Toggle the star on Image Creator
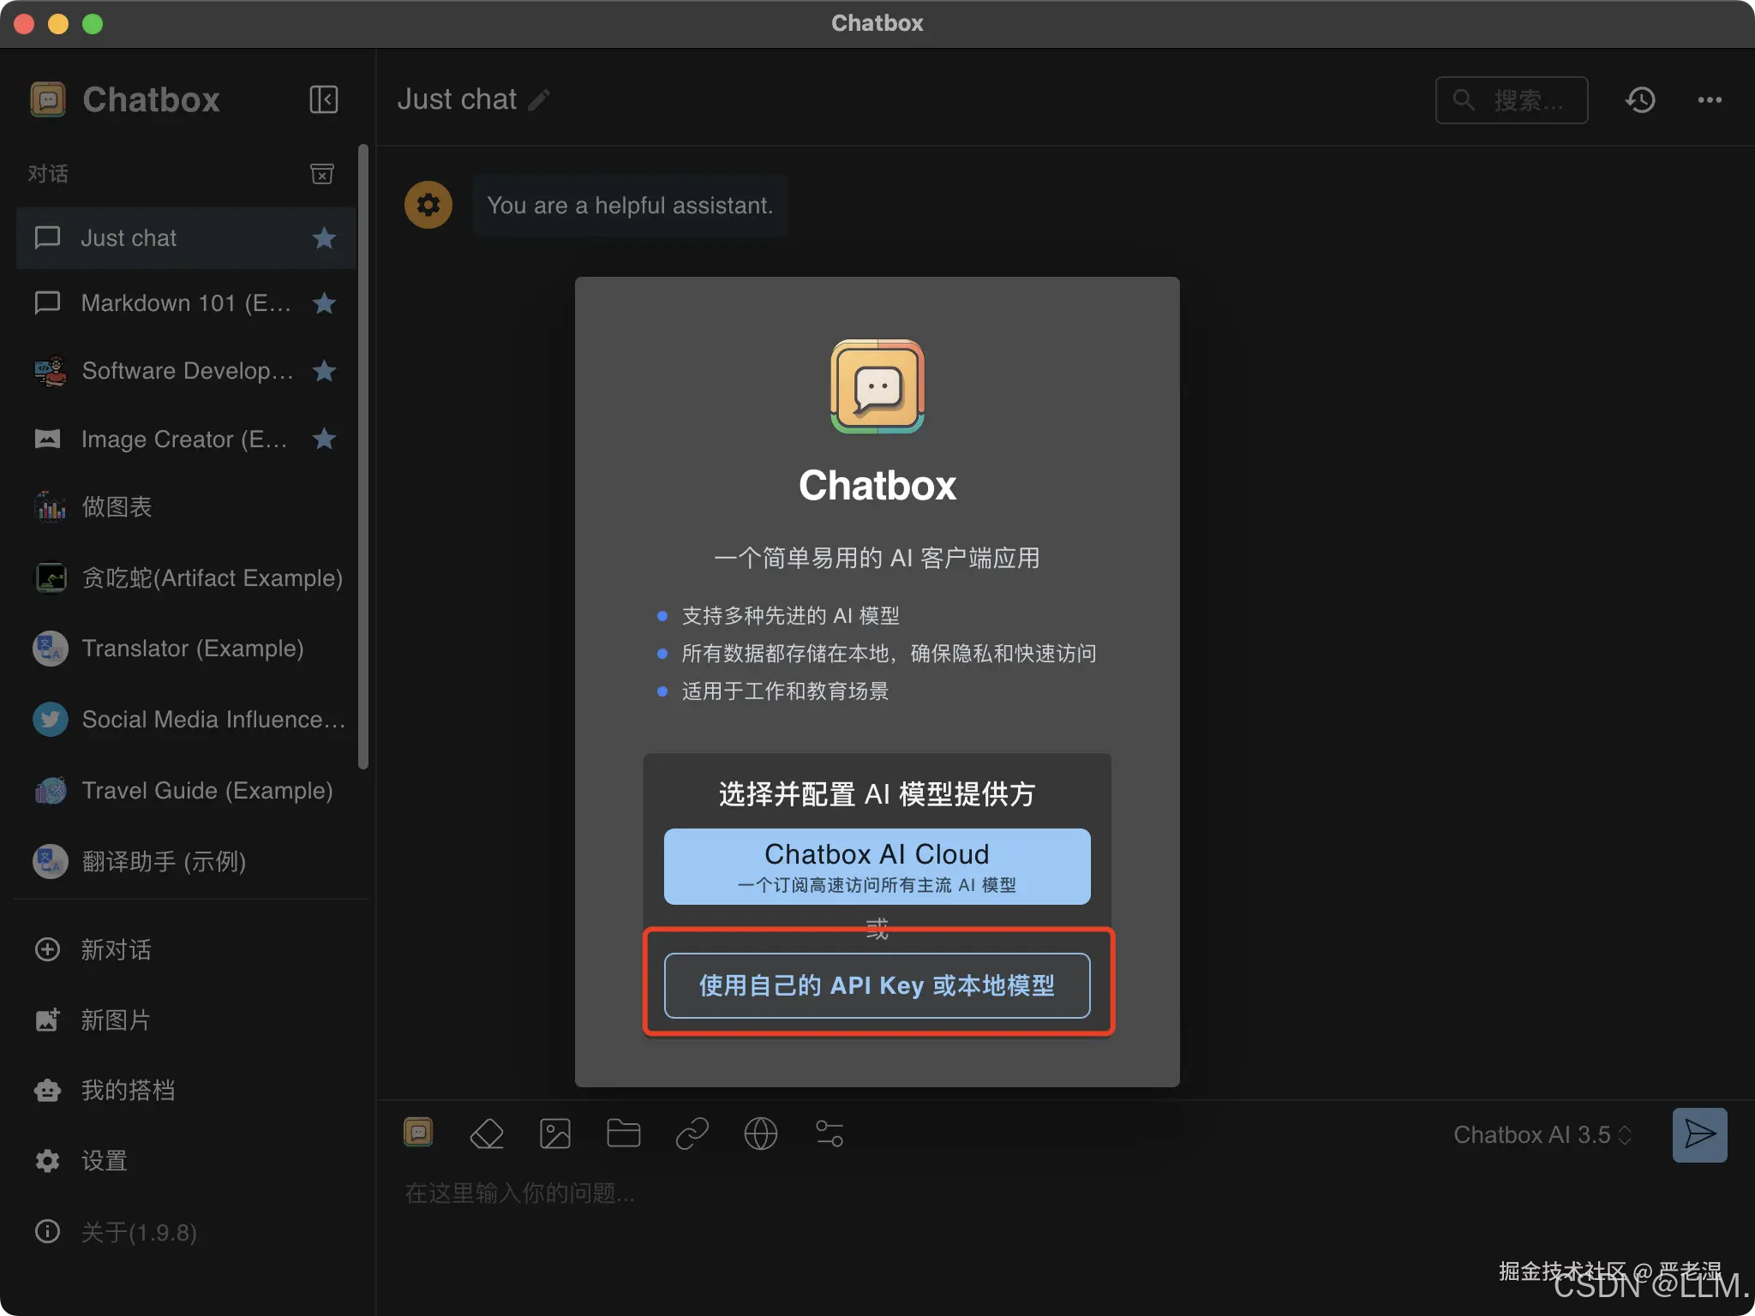 (x=324, y=440)
